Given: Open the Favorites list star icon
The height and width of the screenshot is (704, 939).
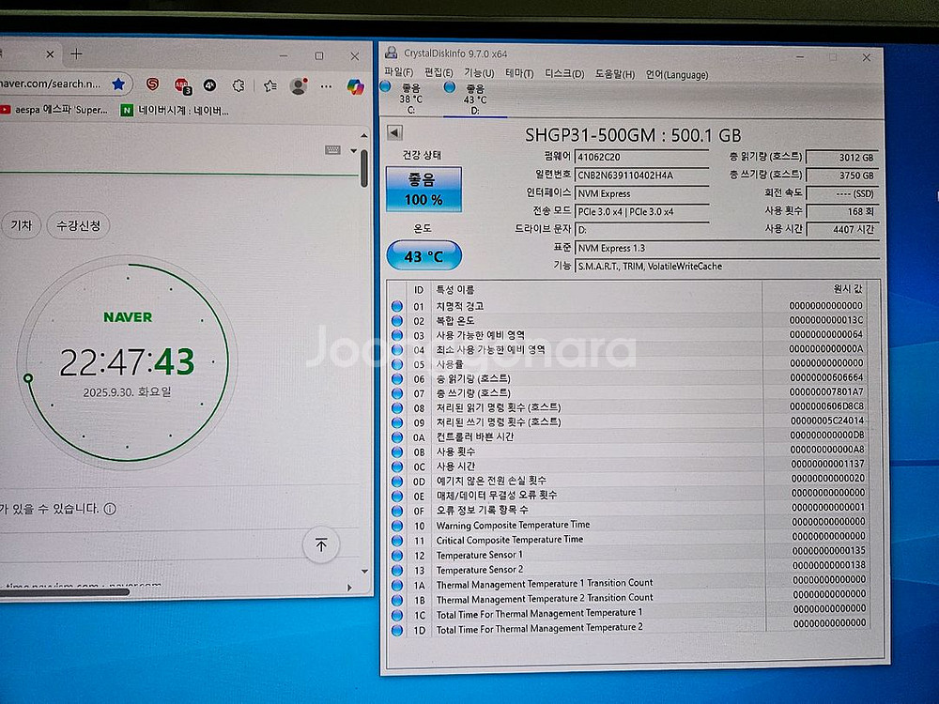Looking at the screenshot, I should point(269,86).
